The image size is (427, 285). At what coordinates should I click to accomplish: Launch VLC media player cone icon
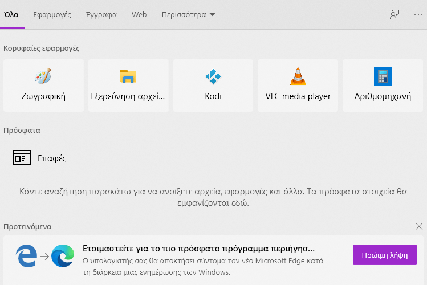(x=298, y=76)
